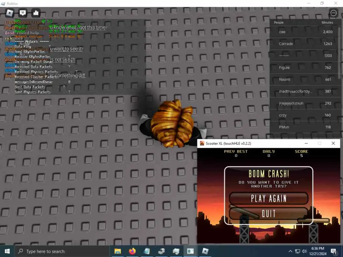Open the leaderboard stats bar-chart icon
Viewport: 343px width, 257px height.
coord(36,13)
